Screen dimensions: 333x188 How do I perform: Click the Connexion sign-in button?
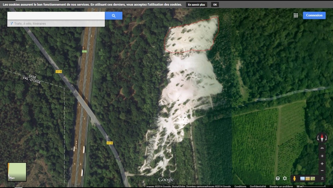(x=314, y=15)
